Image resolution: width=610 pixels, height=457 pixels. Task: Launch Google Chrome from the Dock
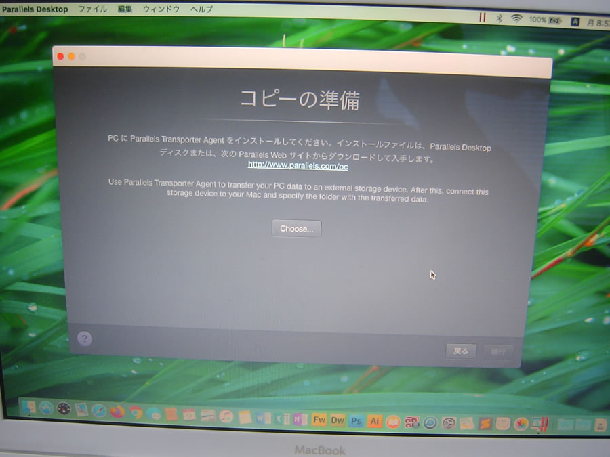136,412
